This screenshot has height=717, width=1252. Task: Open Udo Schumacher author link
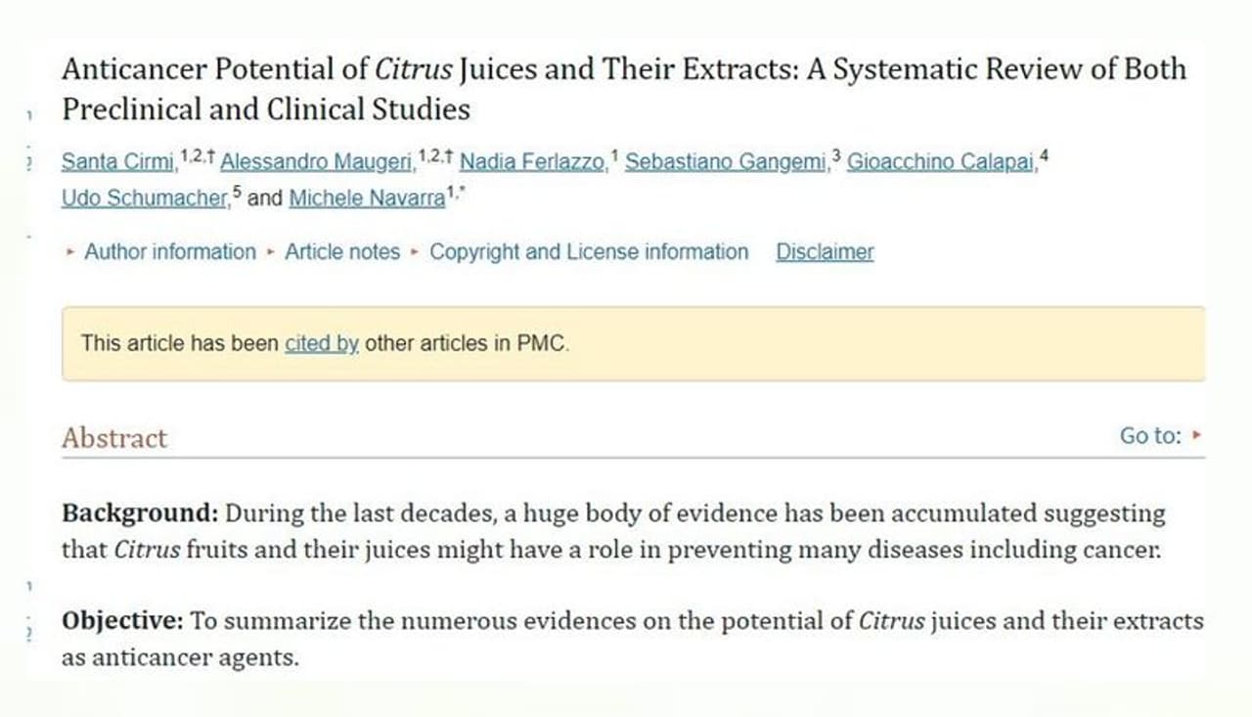click(x=145, y=199)
